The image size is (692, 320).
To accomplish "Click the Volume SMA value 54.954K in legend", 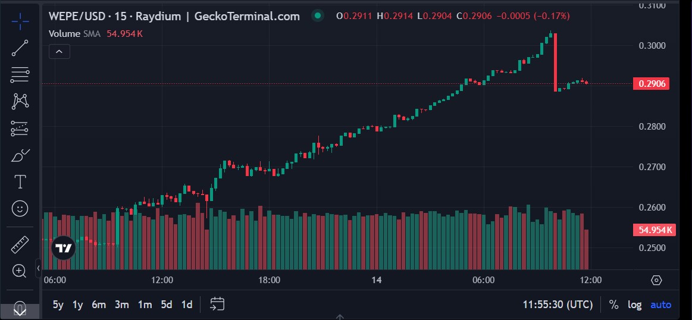I will [x=125, y=34].
